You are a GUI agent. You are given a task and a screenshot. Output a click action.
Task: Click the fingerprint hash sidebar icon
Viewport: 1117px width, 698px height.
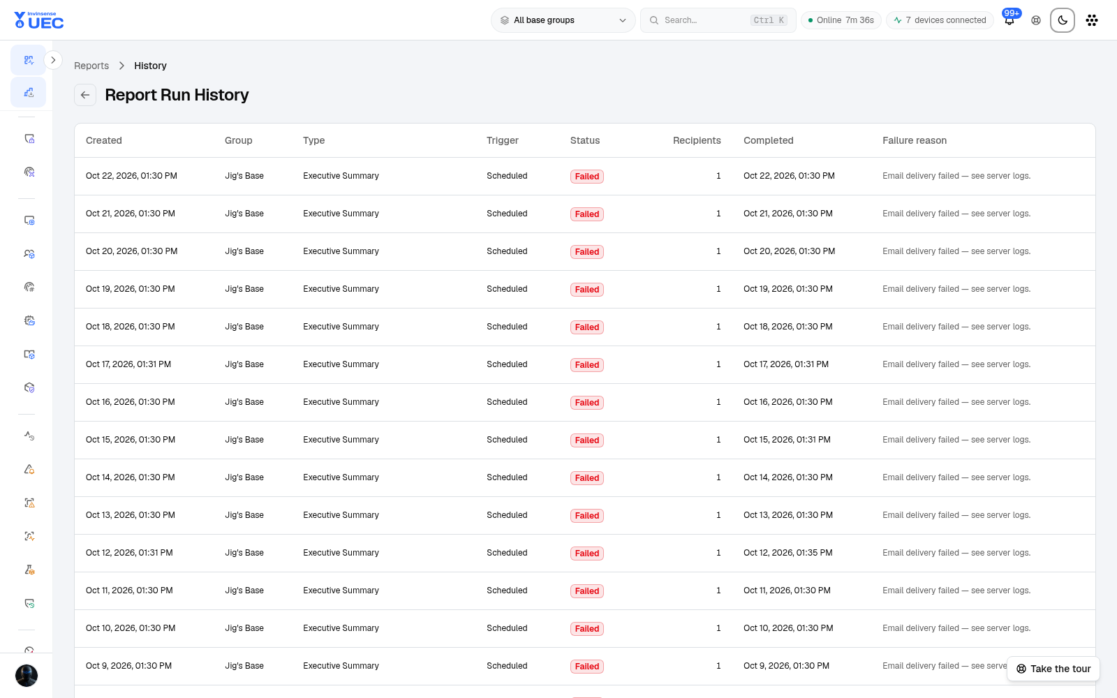tap(29, 287)
